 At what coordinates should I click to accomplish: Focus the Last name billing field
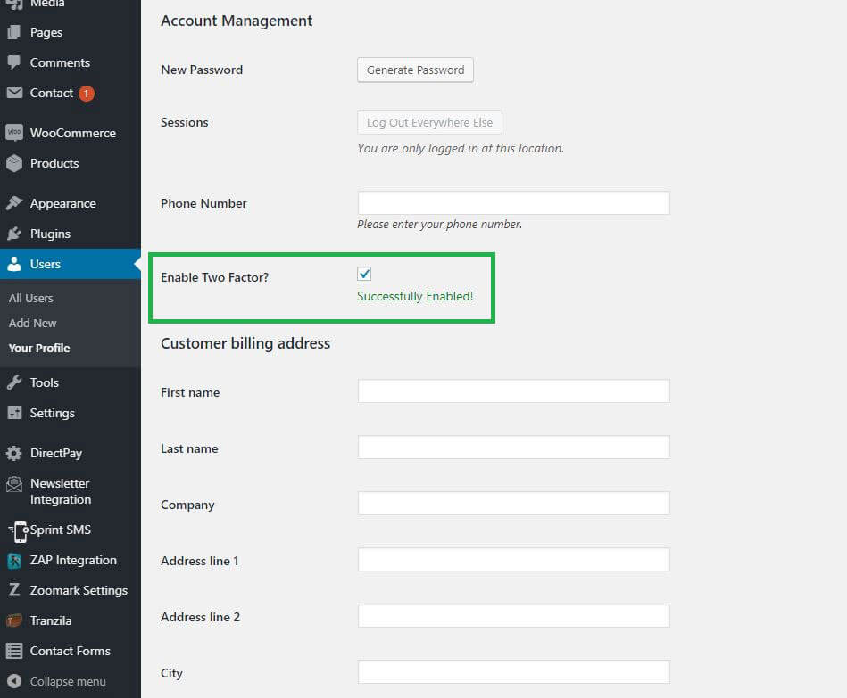pos(514,448)
